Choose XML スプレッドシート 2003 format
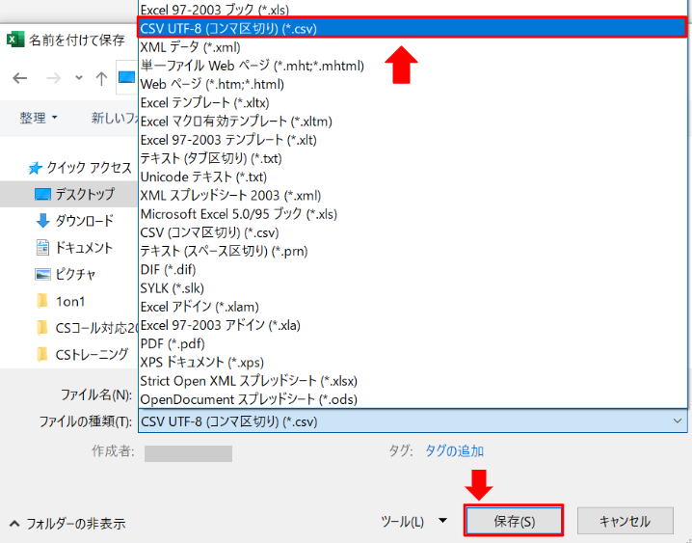This screenshot has width=692, height=543. (413, 195)
